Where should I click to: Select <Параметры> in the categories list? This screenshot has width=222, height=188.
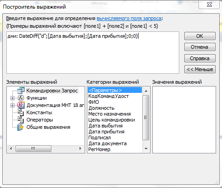click(x=115, y=90)
